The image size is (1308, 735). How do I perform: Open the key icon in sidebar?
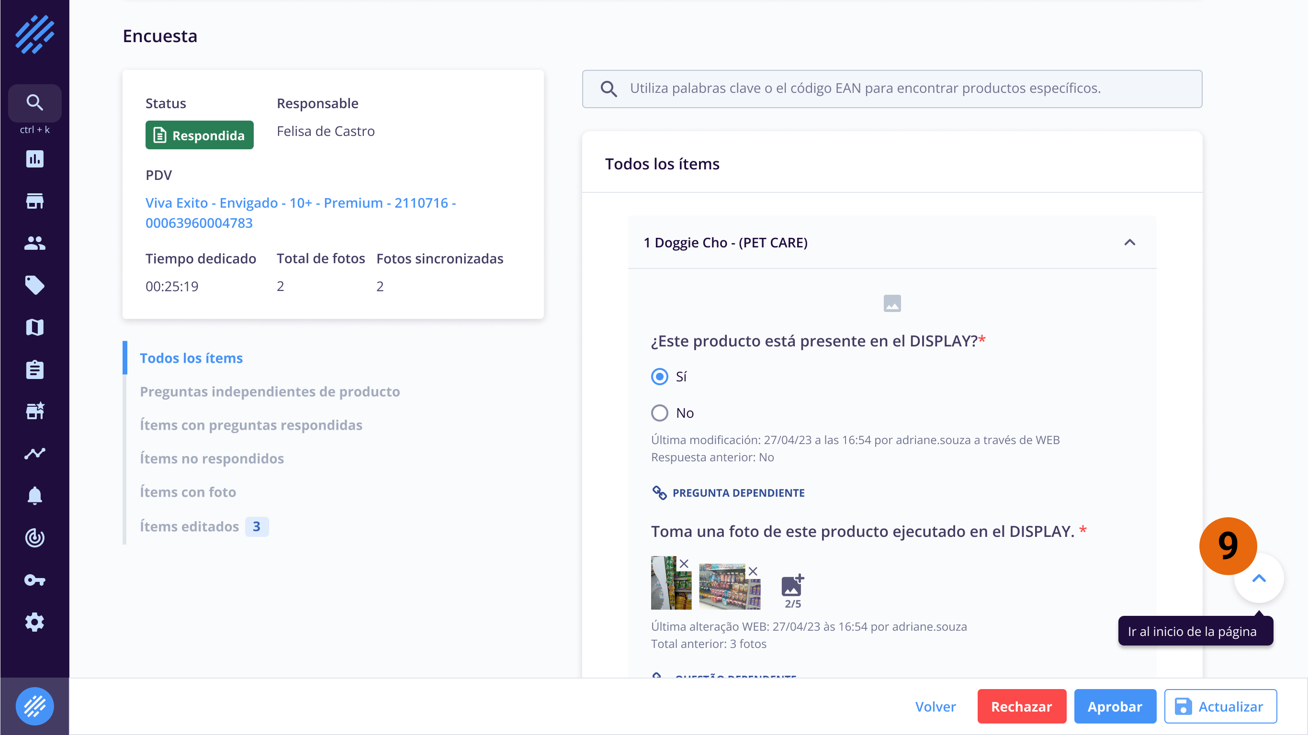[x=34, y=579]
